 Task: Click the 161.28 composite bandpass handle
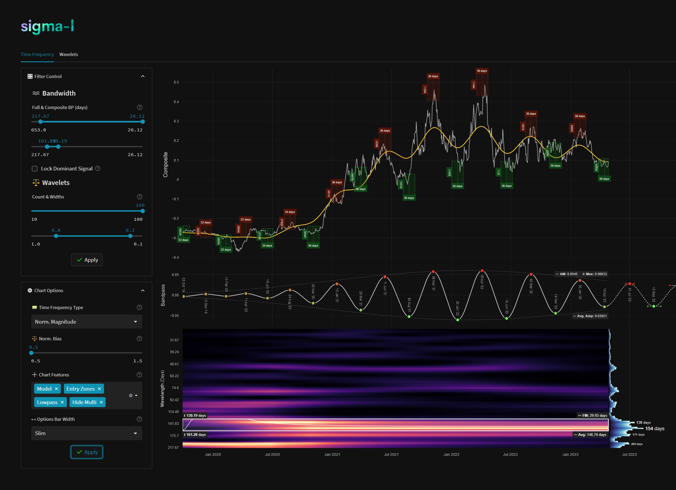pos(47,146)
